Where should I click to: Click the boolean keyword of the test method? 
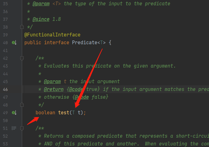pyautogui.click(x=45, y=113)
